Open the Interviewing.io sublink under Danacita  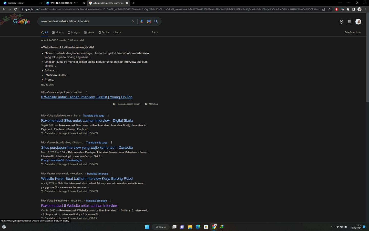click(x=74, y=160)
